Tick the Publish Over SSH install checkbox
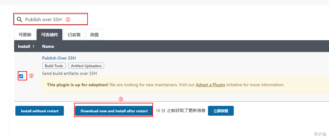This screenshot has width=329, height=139. 21,76
